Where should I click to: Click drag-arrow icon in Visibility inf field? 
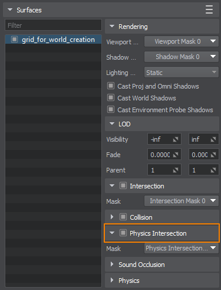pyautogui.click(x=213, y=139)
